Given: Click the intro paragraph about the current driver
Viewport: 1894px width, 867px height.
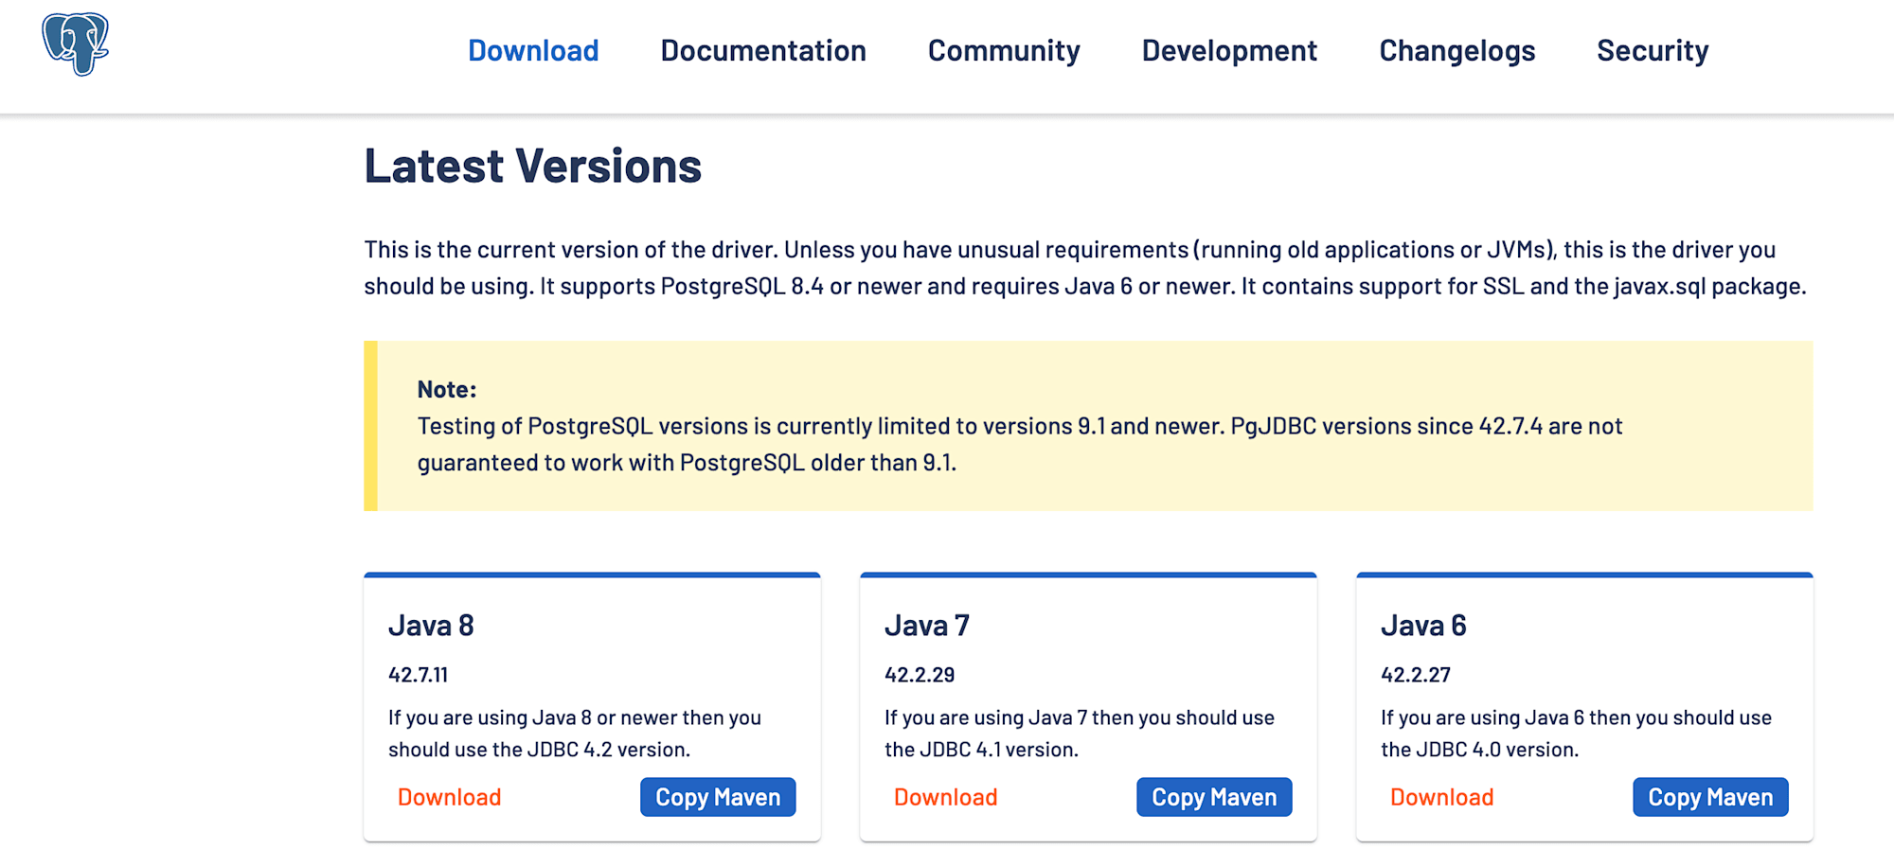Looking at the screenshot, I should click(1085, 268).
